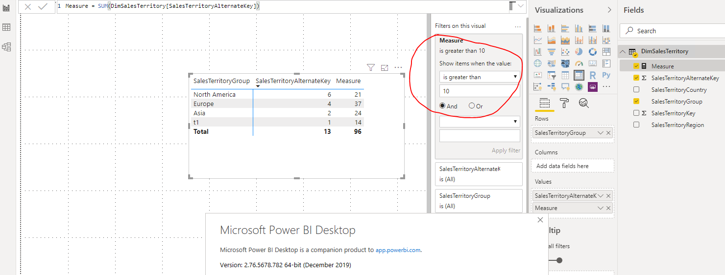Select the Line chart visualization
The width and height of the screenshot is (725, 275).
[538, 40]
